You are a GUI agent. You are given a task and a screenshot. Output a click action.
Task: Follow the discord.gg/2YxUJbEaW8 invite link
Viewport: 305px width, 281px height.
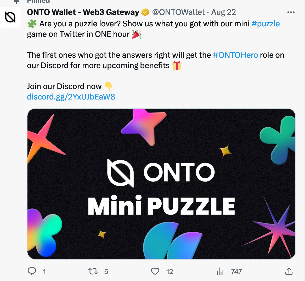[71, 97]
